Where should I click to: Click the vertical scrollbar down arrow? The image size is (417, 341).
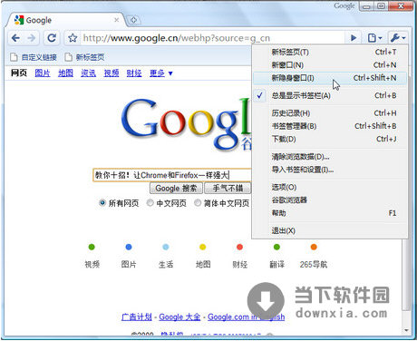[406, 330]
